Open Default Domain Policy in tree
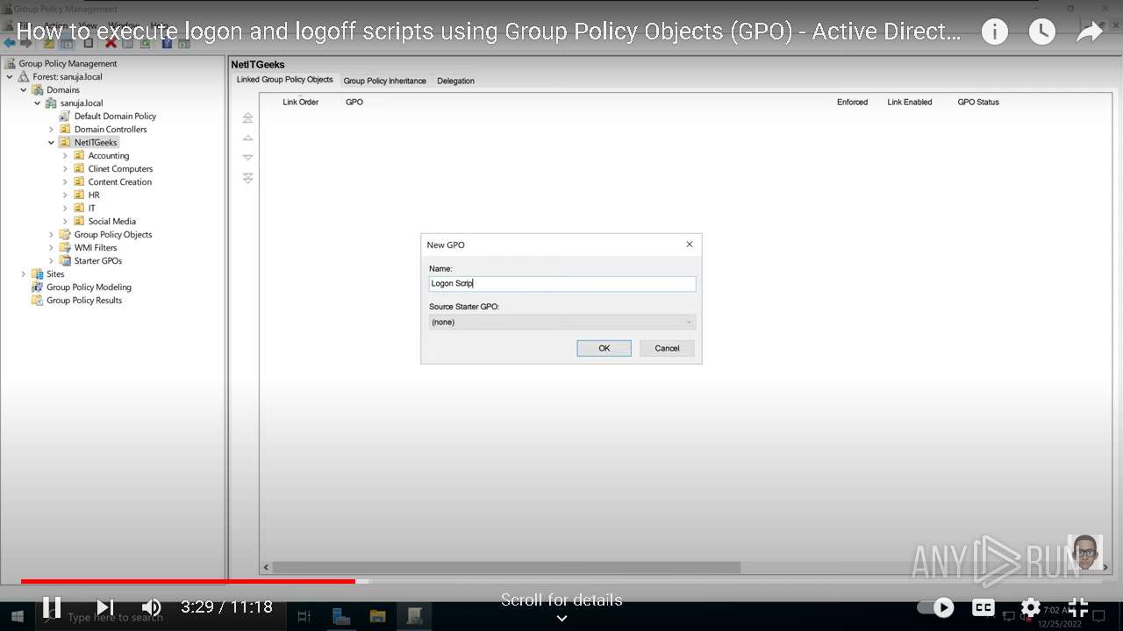 click(x=115, y=116)
